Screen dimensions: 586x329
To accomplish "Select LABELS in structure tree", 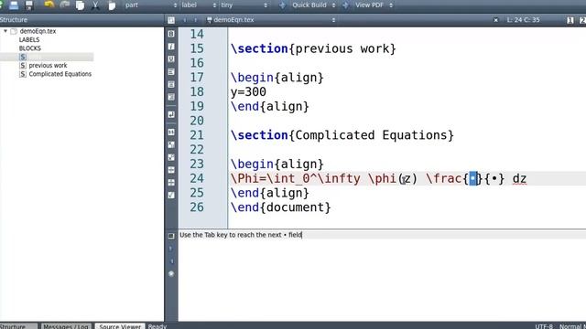I will (x=29, y=39).
